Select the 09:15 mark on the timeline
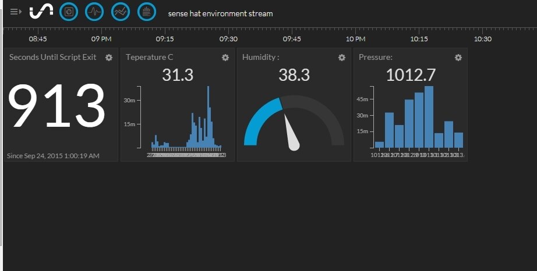The width and height of the screenshot is (537, 271). (165, 39)
